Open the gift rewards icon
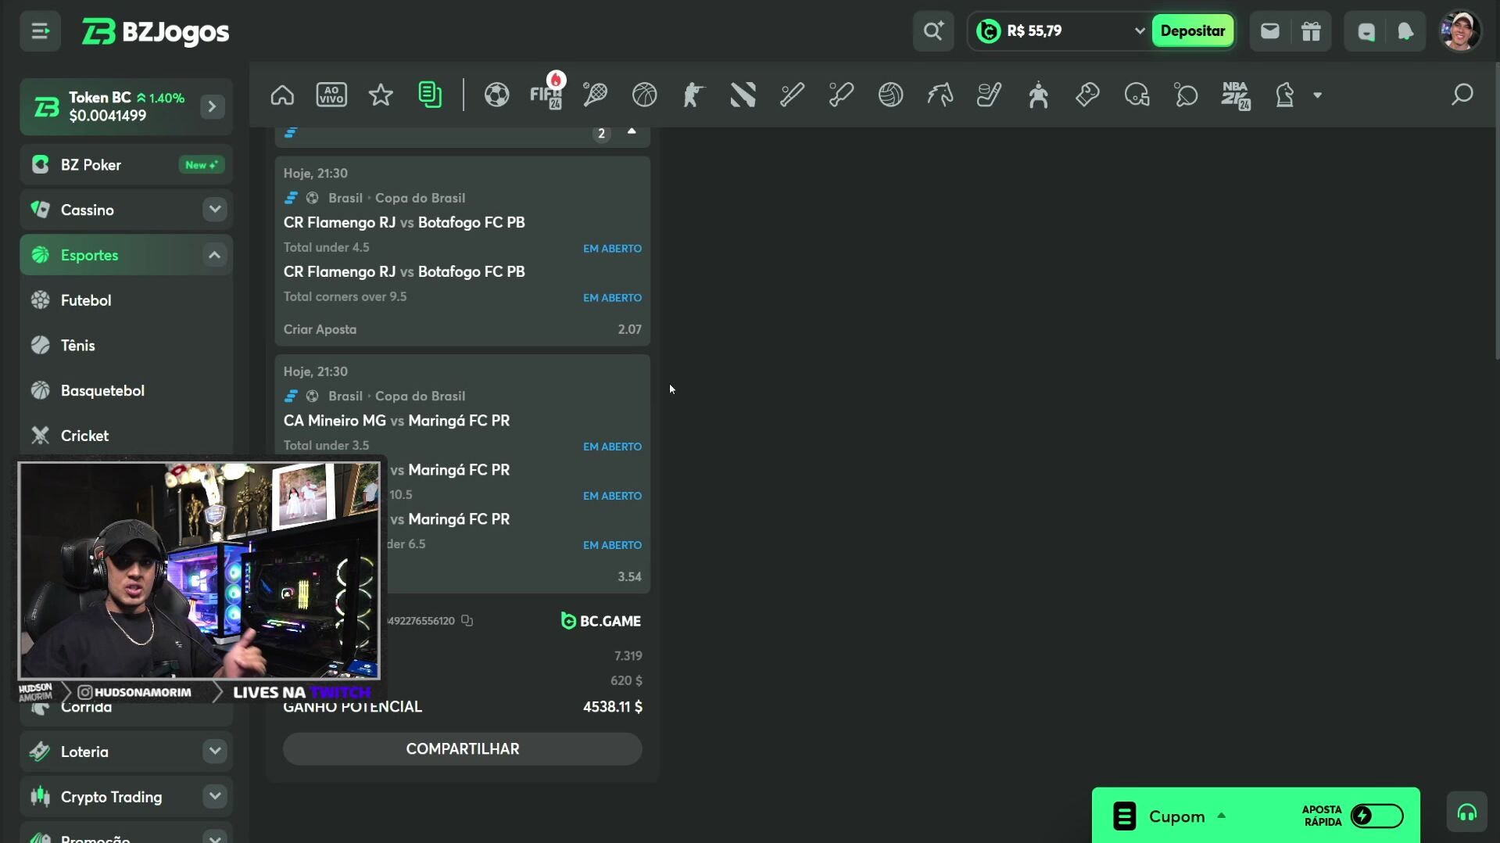This screenshot has height=843, width=1500. click(x=1311, y=31)
